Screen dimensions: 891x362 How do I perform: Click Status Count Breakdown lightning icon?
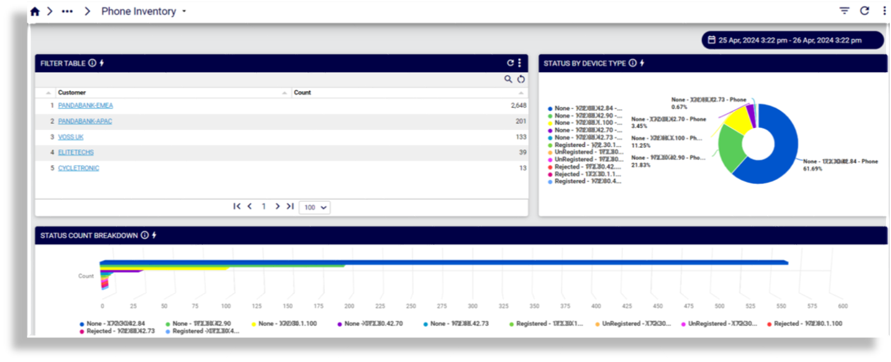[x=154, y=235]
